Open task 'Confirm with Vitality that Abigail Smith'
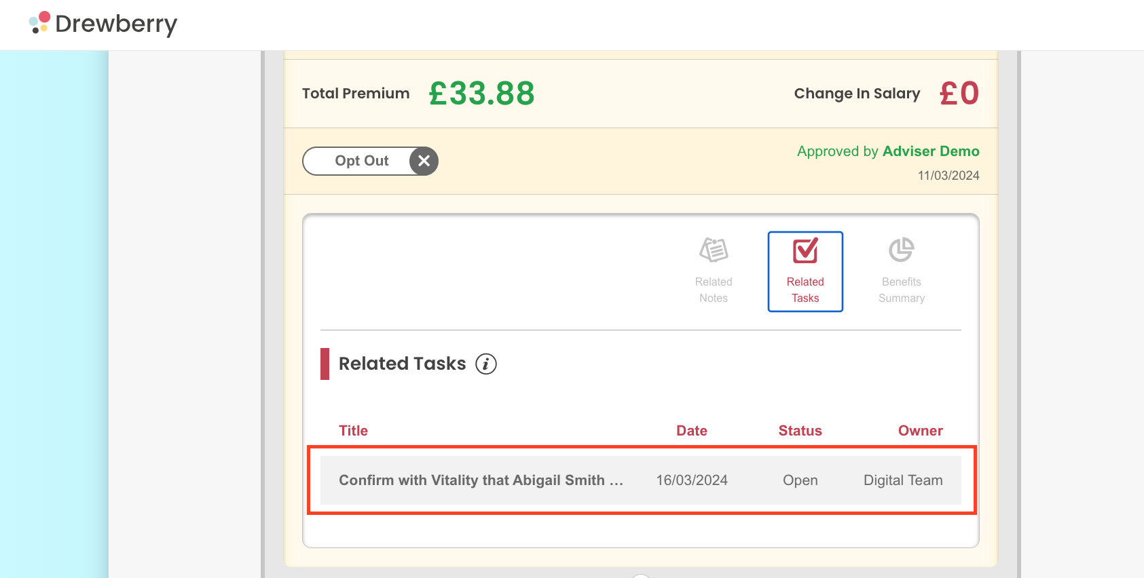Viewport: 1144px width, 578px height. coord(481,480)
